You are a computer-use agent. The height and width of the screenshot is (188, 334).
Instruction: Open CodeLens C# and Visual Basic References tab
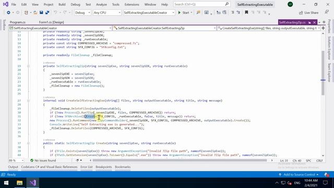49,167
